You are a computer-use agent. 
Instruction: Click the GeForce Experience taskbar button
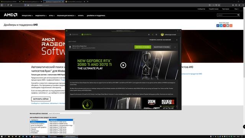point(70,136)
